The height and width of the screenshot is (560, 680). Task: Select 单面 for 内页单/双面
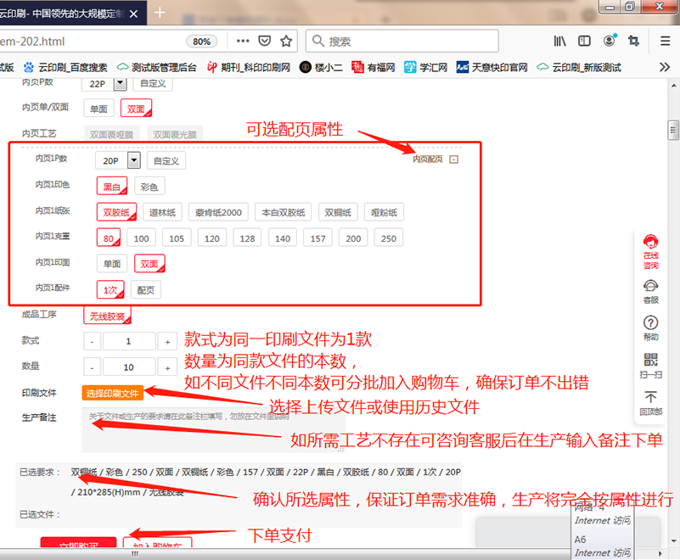pos(98,108)
